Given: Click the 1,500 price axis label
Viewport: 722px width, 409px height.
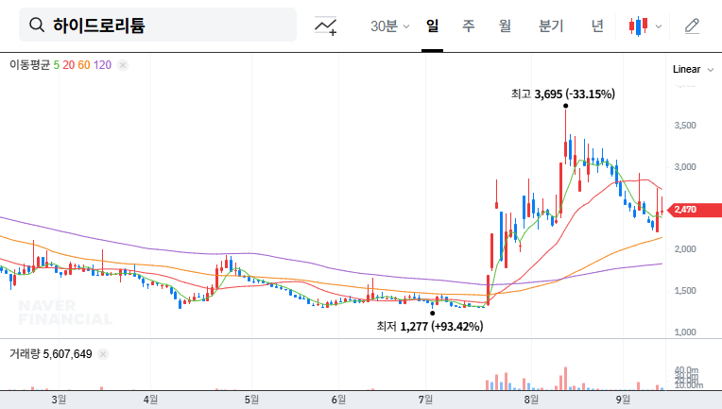Looking at the screenshot, I should point(685,291).
